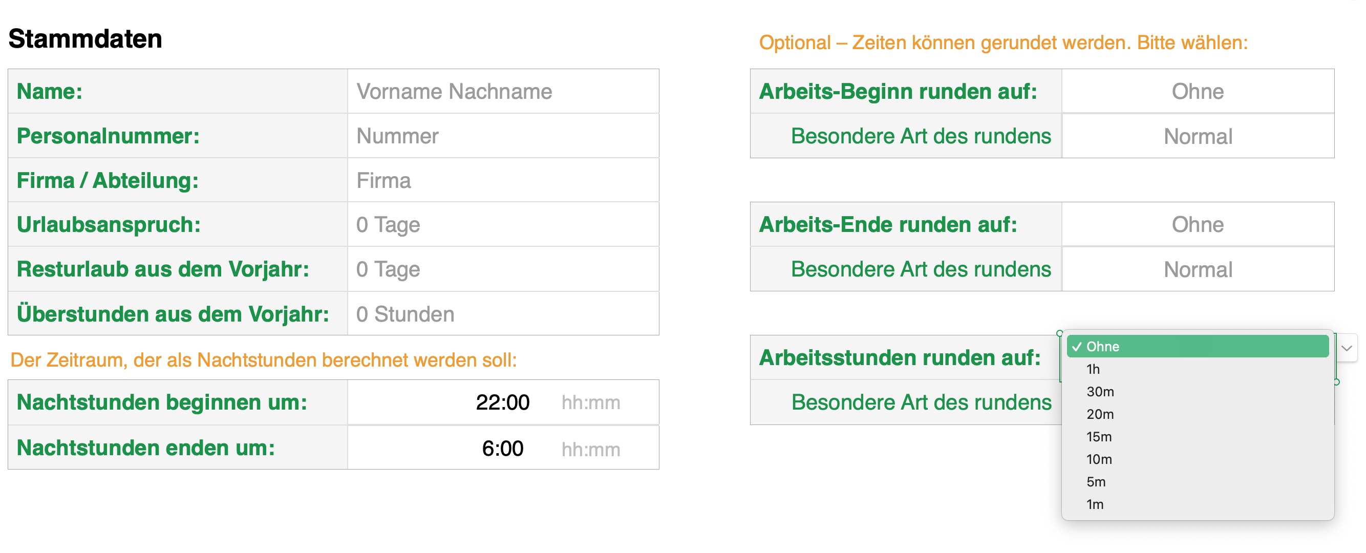This screenshot has width=1366, height=553.
Task: Choose 30m from the dropdown list
Action: (1100, 392)
